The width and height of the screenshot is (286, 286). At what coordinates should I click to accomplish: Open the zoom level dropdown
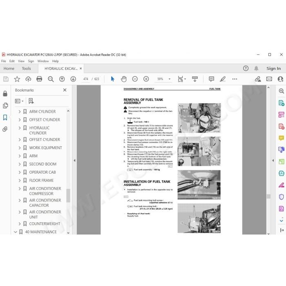point(170,79)
